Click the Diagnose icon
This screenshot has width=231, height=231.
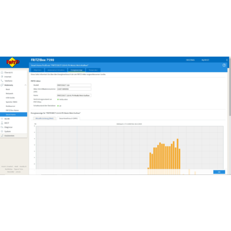click(2, 127)
